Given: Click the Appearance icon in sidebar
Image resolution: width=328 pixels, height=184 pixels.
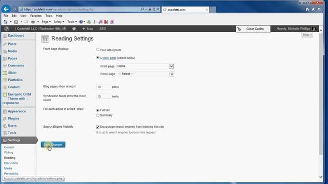Looking at the screenshot, I should point(5,111).
